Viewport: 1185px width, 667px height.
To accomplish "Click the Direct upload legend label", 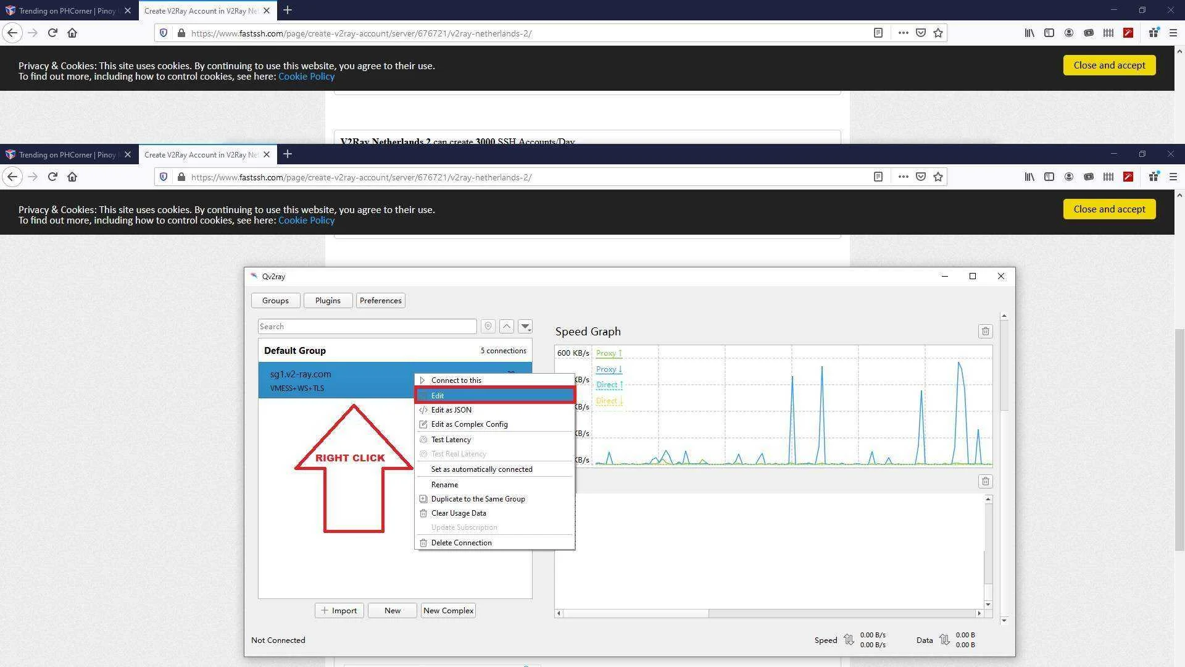I will click(609, 385).
